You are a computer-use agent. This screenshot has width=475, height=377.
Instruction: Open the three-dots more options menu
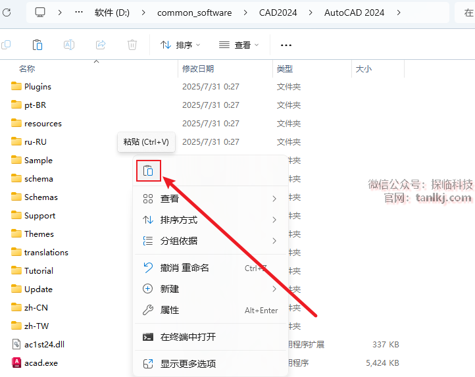pos(286,45)
